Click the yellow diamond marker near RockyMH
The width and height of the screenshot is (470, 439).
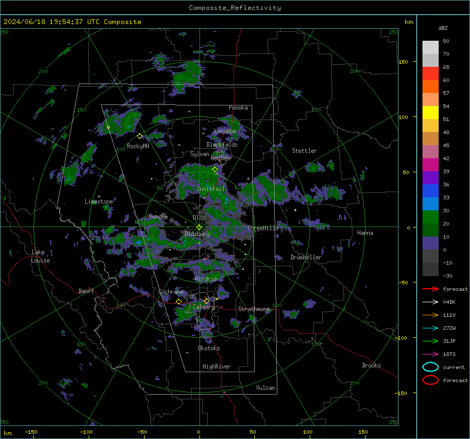click(x=139, y=136)
